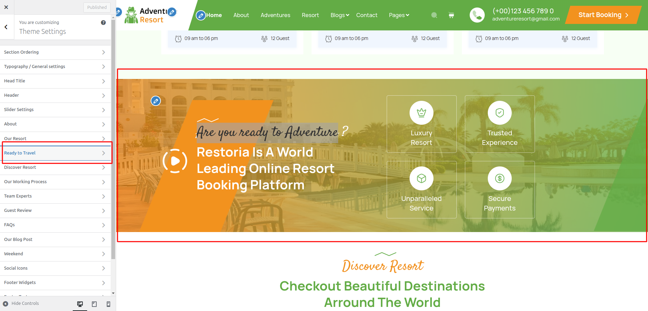Click the Start Booking button
648x311 pixels.
coord(603,15)
